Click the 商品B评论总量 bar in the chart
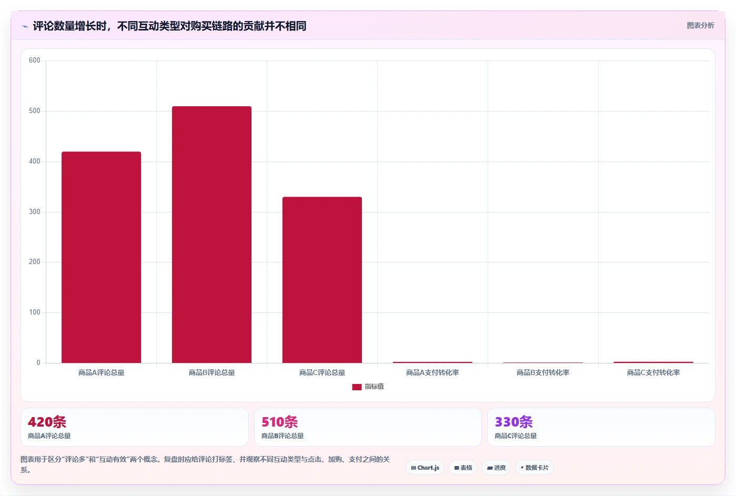 coord(211,235)
